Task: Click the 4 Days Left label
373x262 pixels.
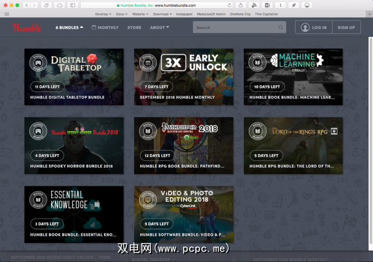Action: coord(47,156)
